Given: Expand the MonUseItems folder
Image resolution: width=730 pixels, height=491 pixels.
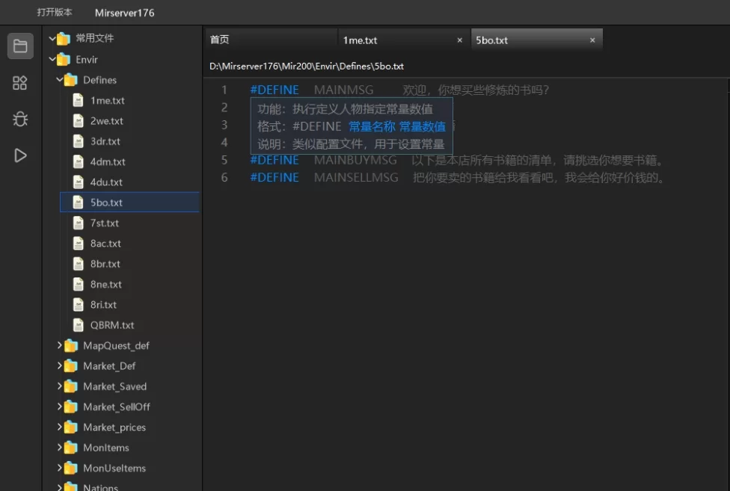Looking at the screenshot, I should pos(60,468).
